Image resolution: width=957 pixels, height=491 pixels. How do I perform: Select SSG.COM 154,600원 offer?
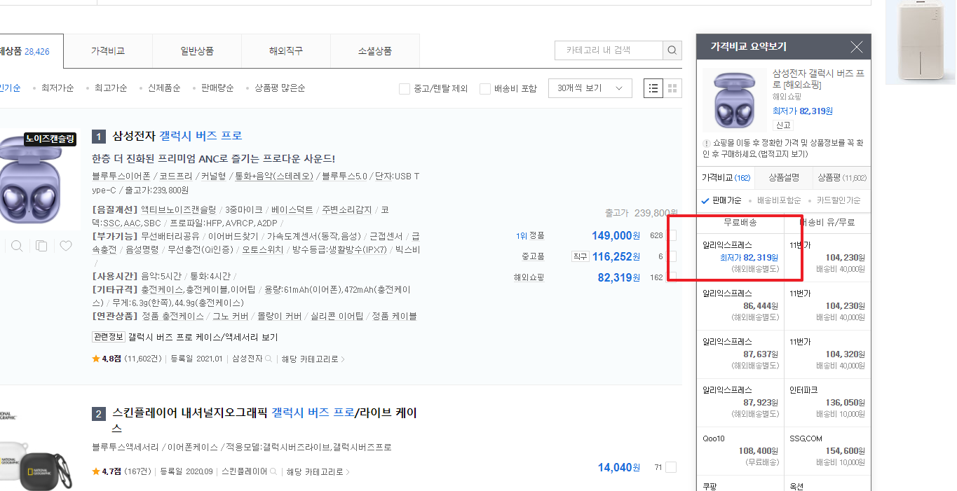828,451
